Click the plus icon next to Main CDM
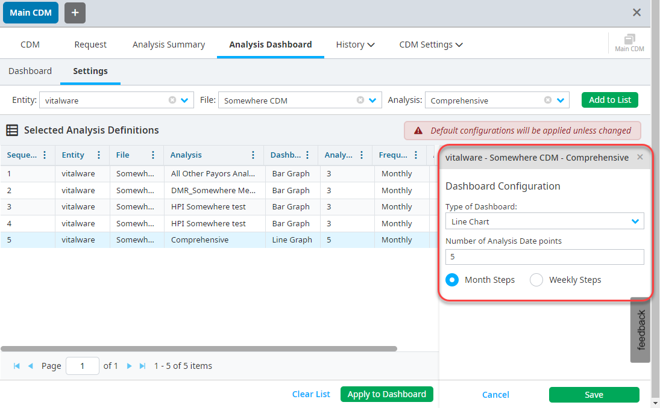Viewport: 660px width, 408px height. pos(75,13)
